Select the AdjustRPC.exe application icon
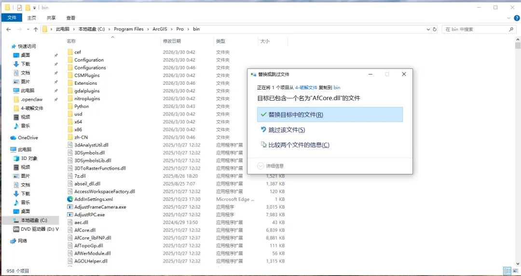Image resolution: width=521 pixels, height=276 pixels. click(x=70, y=215)
